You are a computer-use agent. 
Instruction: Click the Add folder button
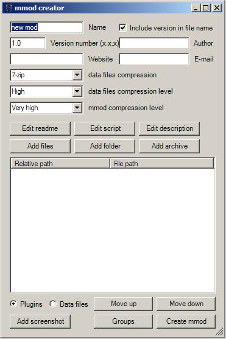pos(105,146)
